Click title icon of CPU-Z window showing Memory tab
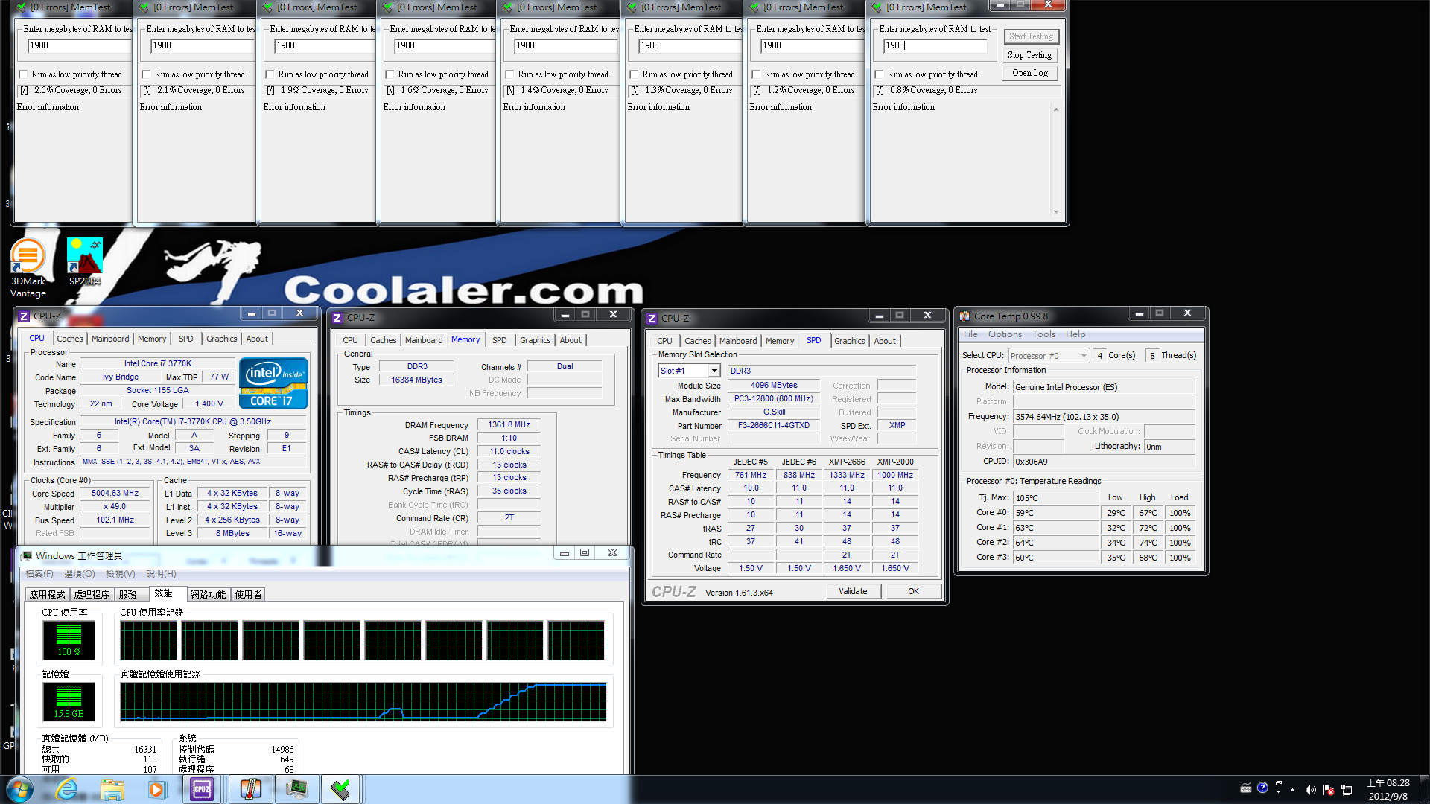 point(337,317)
